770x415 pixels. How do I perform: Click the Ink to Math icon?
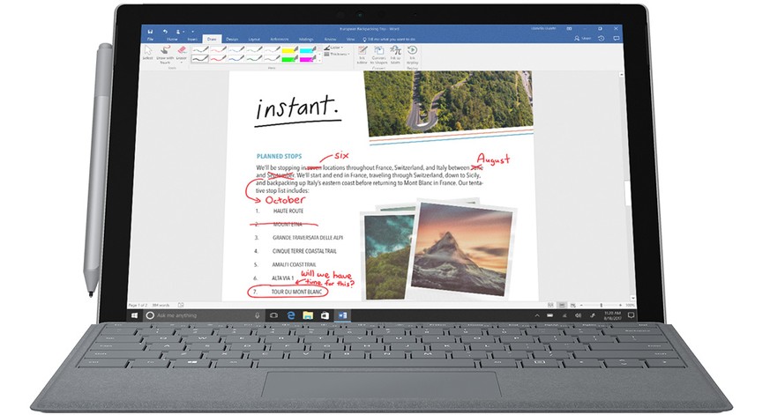click(395, 53)
